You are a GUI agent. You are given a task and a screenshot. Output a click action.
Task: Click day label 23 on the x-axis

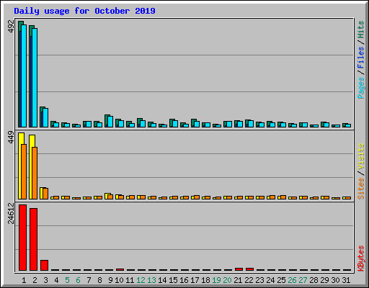[259, 280]
